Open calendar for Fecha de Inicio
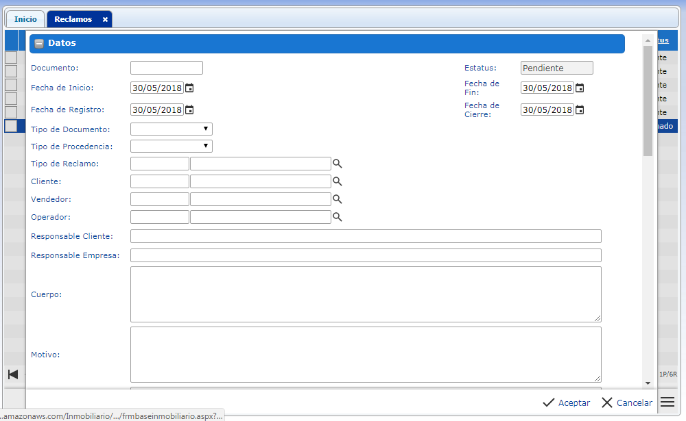The width and height of the screenshot is (686, 421). pos(190,88)
